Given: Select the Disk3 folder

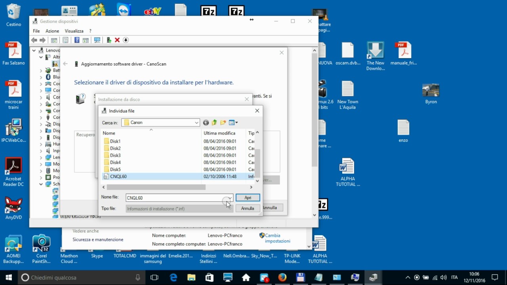Looking at the screenshot, I should [x=115, y=156].
